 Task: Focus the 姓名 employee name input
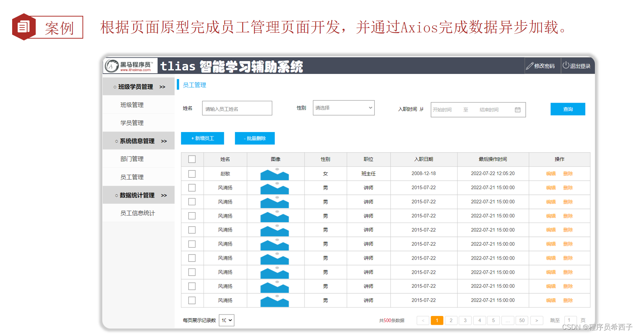(237, 108)
